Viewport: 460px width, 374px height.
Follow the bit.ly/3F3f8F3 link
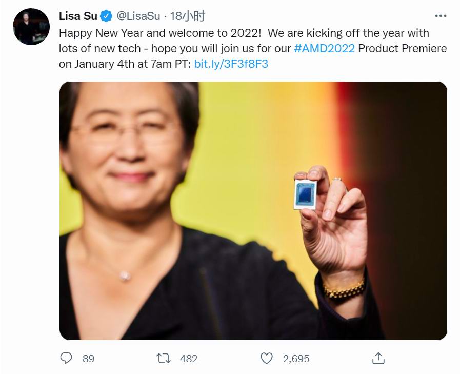pyautogui.click(x=231, y=65)
